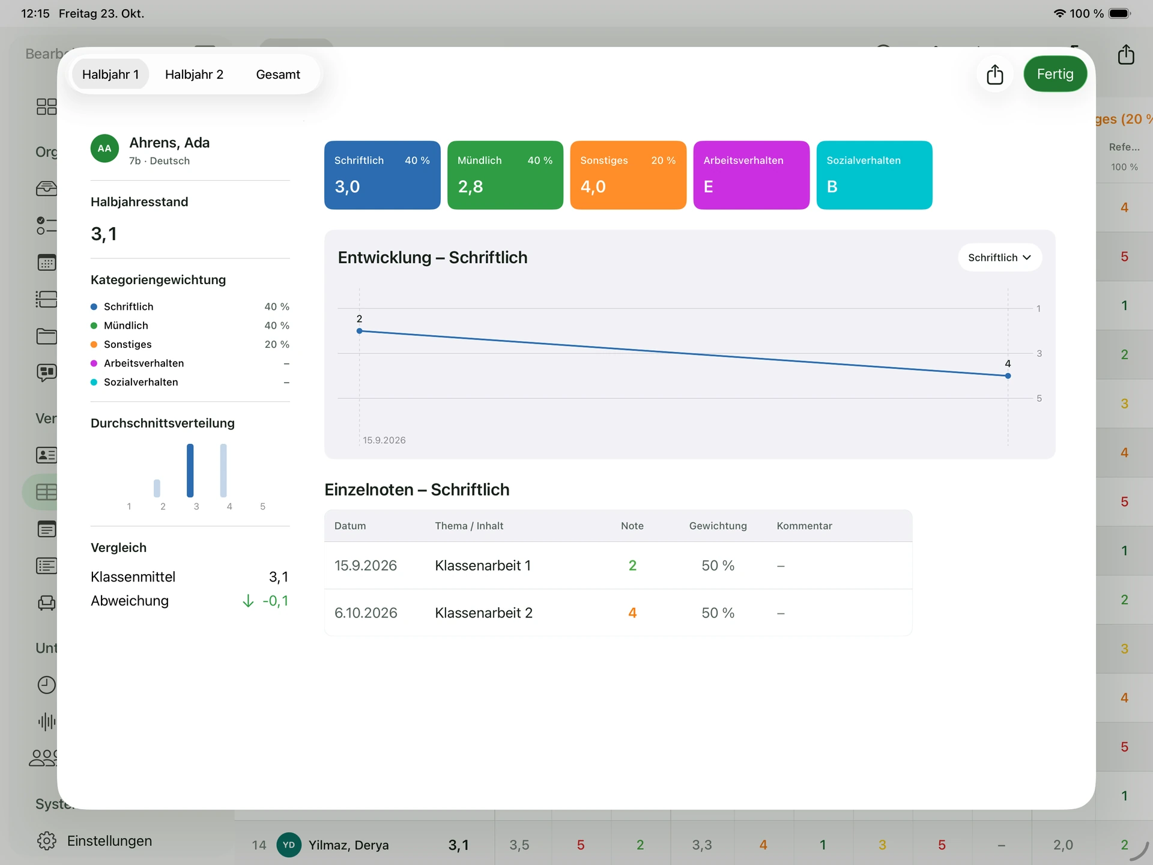The height and width of the screenshot is (865, 1153).
Task: Click the Schriftlich 40 % weighting row
Action: (190, 307)
